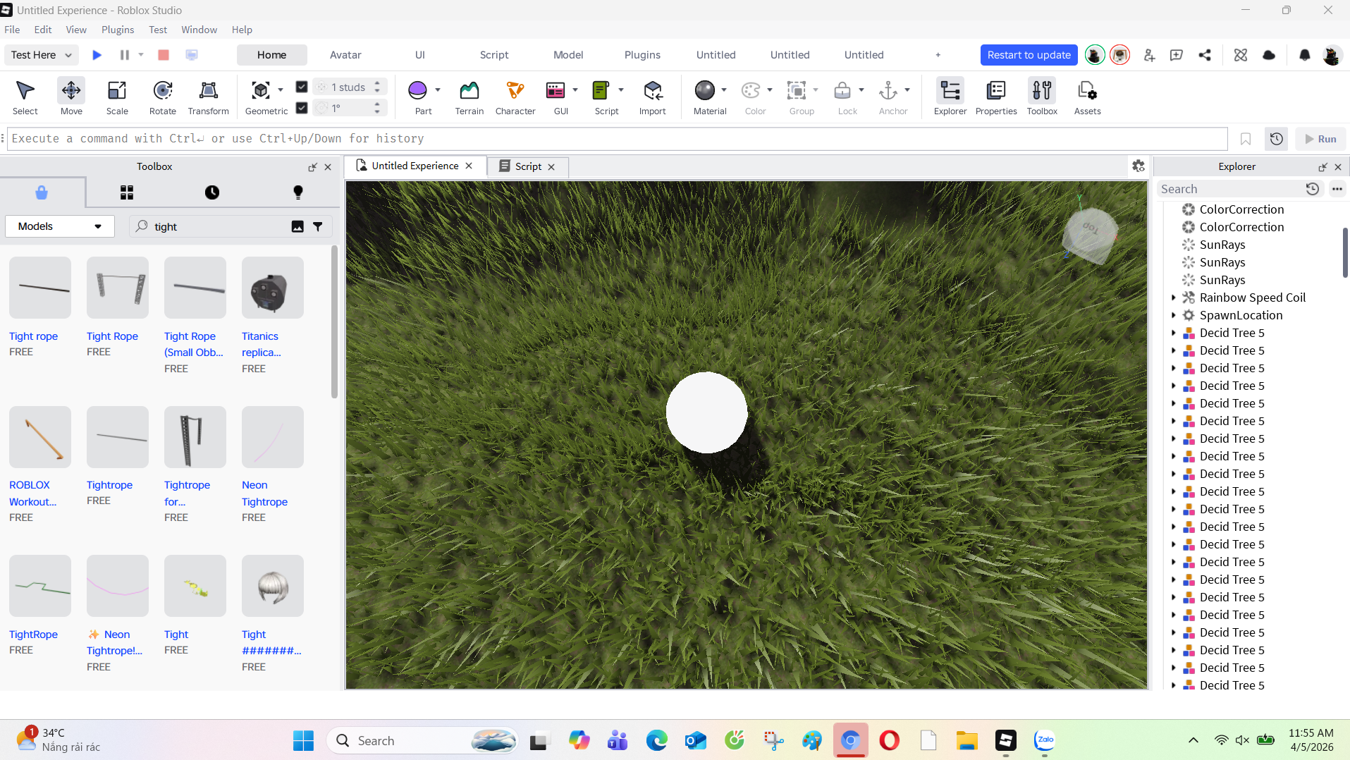The width and height of the screenshot is (1350, 760).
Task: Click the Restart to update button
Action: [1029, 55]
